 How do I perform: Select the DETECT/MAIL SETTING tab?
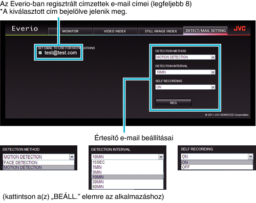click(x=205, y=31)
